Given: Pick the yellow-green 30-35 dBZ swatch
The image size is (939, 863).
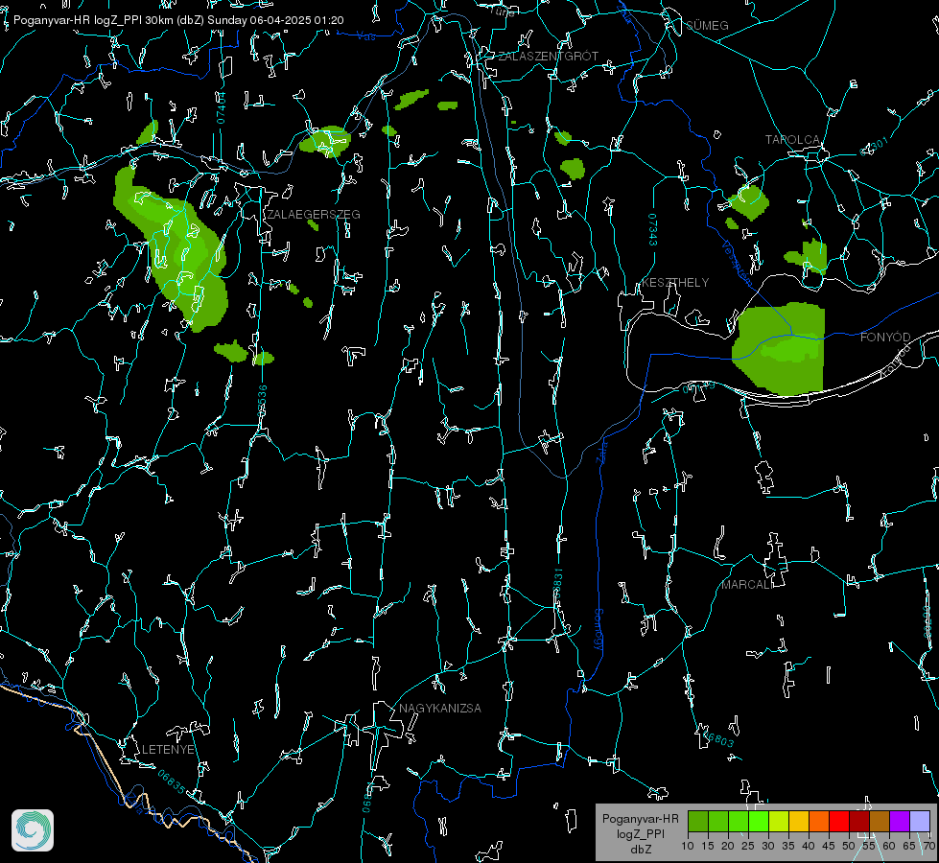Looking at the screenshot, I should pyautogui.click(x=779, y=821).
